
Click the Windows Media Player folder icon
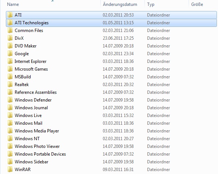(10, 131)
